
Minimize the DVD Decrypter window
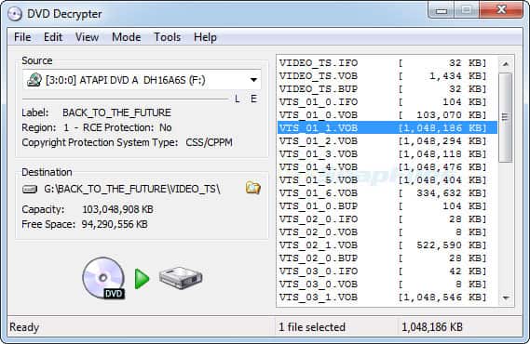[442, 10]
